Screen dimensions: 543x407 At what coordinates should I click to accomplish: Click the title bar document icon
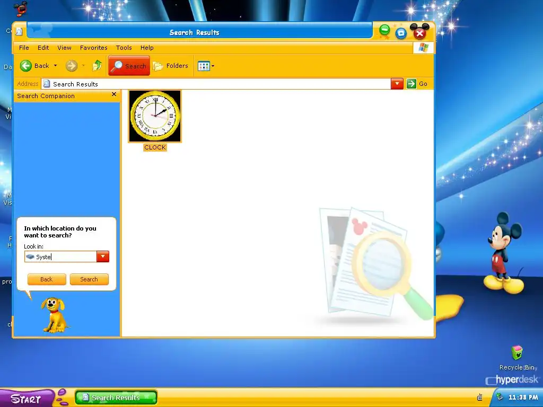19,32
